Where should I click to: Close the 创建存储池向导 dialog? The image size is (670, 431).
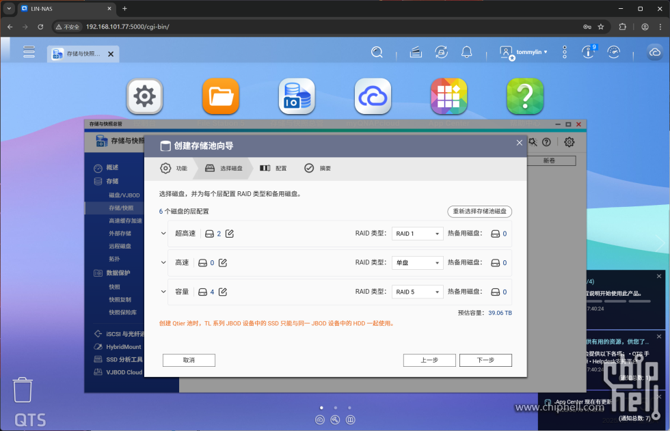(519, 143)
